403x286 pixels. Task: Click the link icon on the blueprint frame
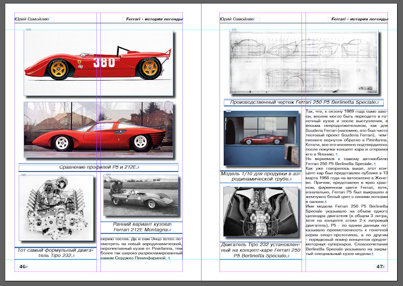point(234,30)
